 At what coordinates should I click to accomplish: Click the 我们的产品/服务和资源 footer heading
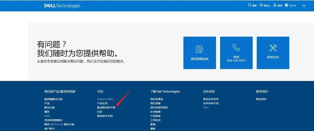(x=60, y=91)
